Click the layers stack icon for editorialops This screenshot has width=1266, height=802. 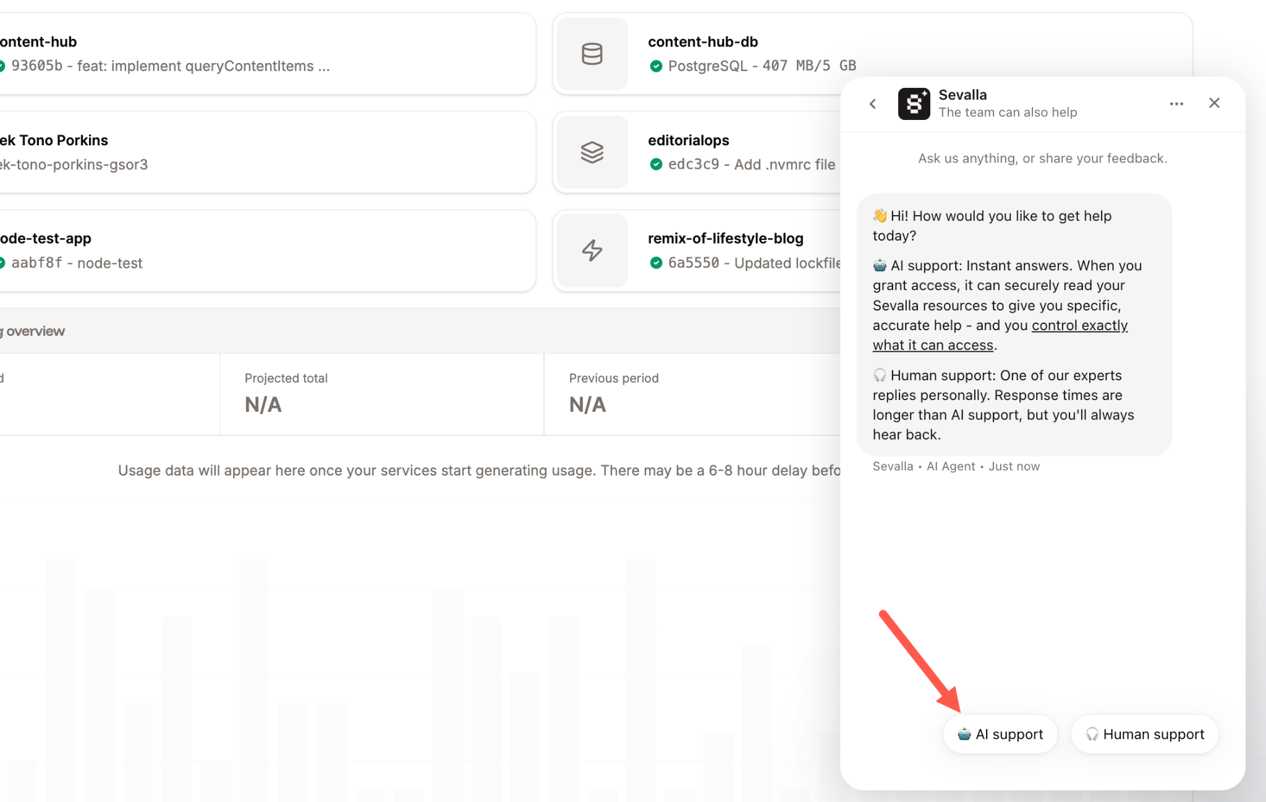[x=592, y=152]
